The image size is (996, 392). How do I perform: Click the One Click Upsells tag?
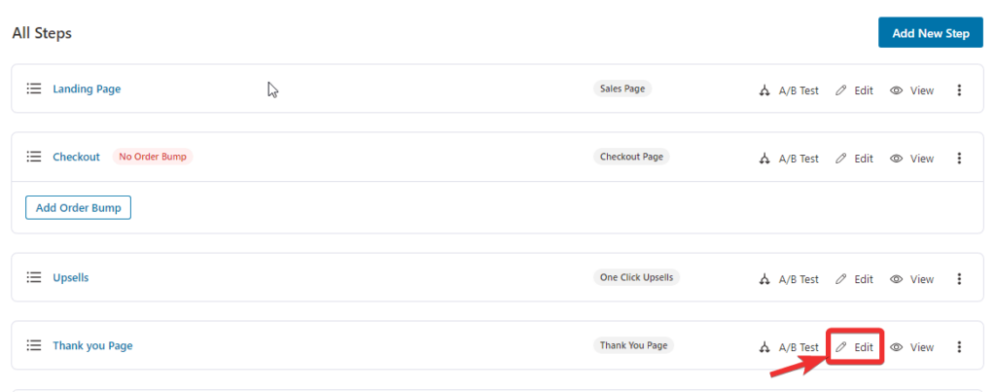click(636, 277)
